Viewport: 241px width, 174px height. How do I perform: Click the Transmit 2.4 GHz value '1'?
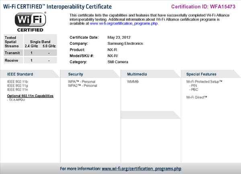[31, 53]
